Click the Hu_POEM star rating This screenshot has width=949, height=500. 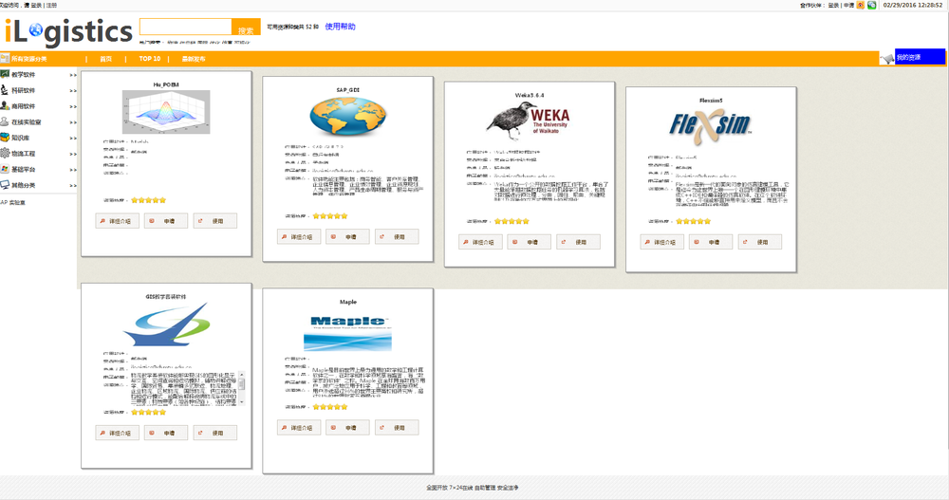148,200
